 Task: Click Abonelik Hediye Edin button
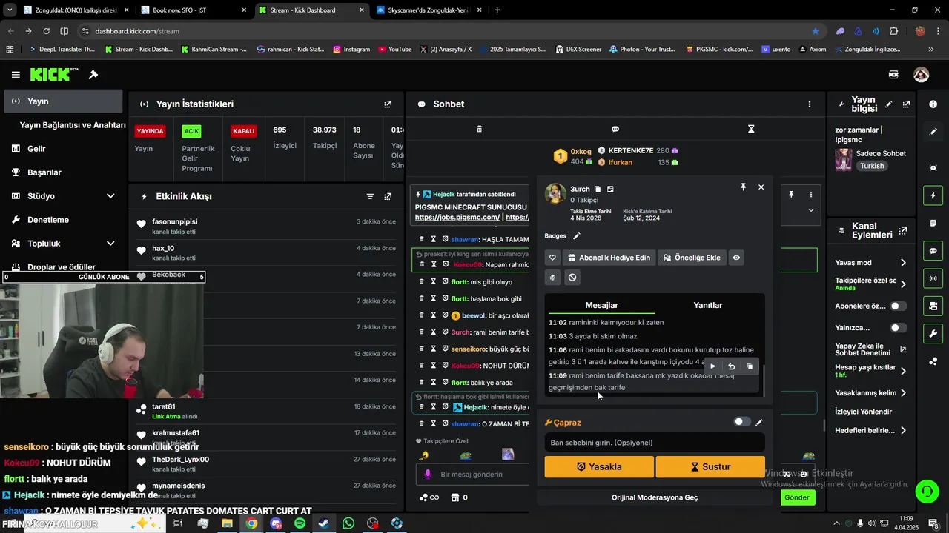[609, 258]
